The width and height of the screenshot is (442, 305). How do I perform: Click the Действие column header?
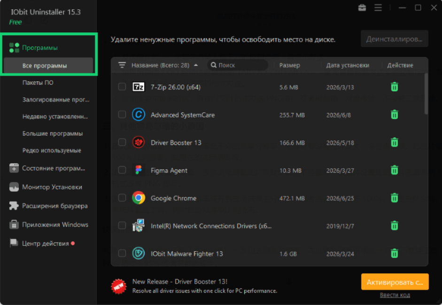[x=400, y=65]
